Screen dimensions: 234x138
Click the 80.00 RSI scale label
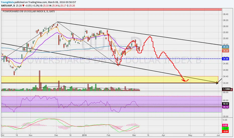[x=225, y=92]
